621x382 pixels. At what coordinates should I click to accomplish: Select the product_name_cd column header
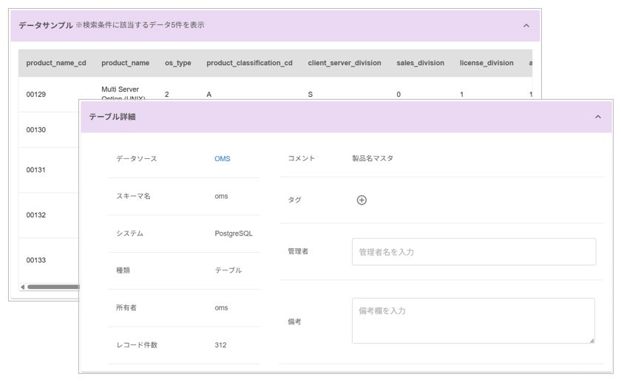click(x=56, y=63)
